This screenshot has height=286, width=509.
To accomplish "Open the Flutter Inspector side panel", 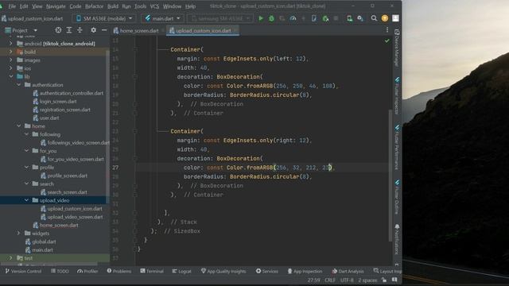I will [397, 96].
